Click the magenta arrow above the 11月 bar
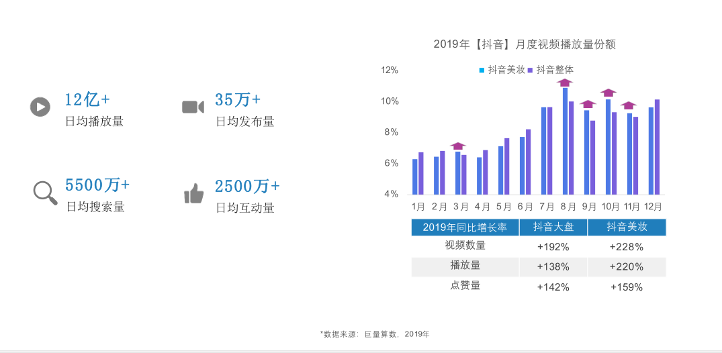Screen dimensions: 722x353 click(x=629, y=105)
